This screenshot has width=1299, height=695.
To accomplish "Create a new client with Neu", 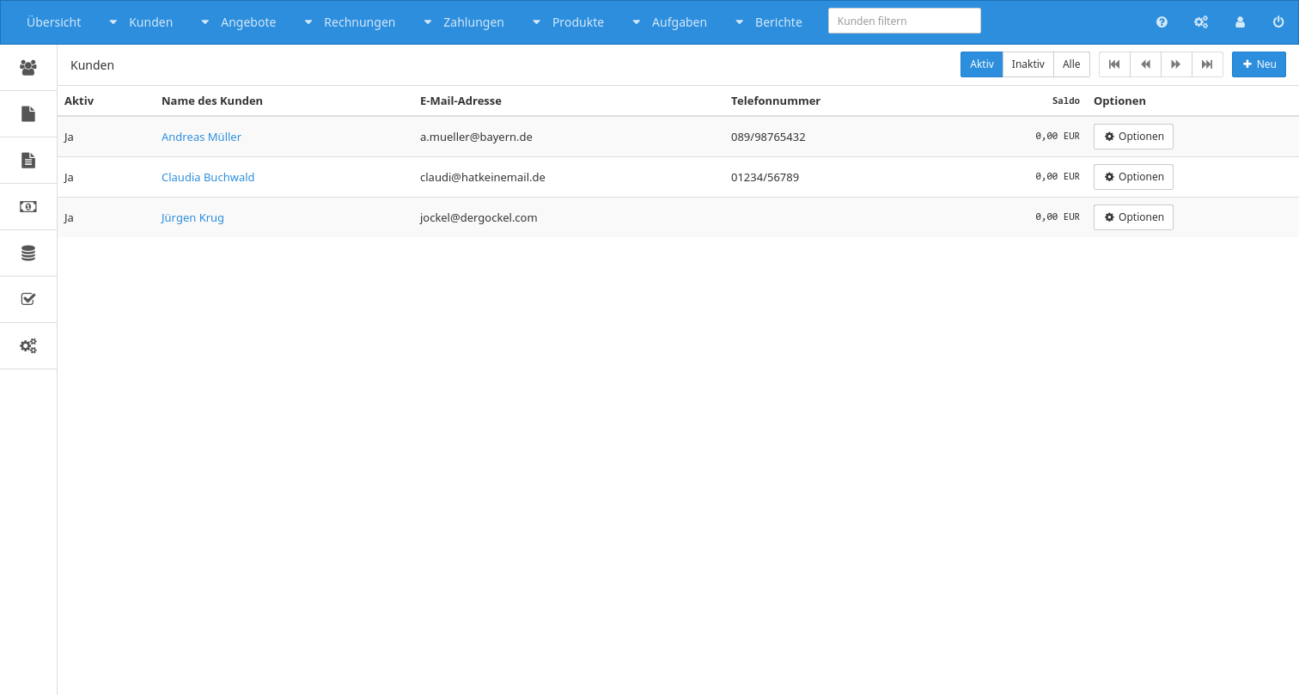I will pyautogui.click(x=1259, y=64).
